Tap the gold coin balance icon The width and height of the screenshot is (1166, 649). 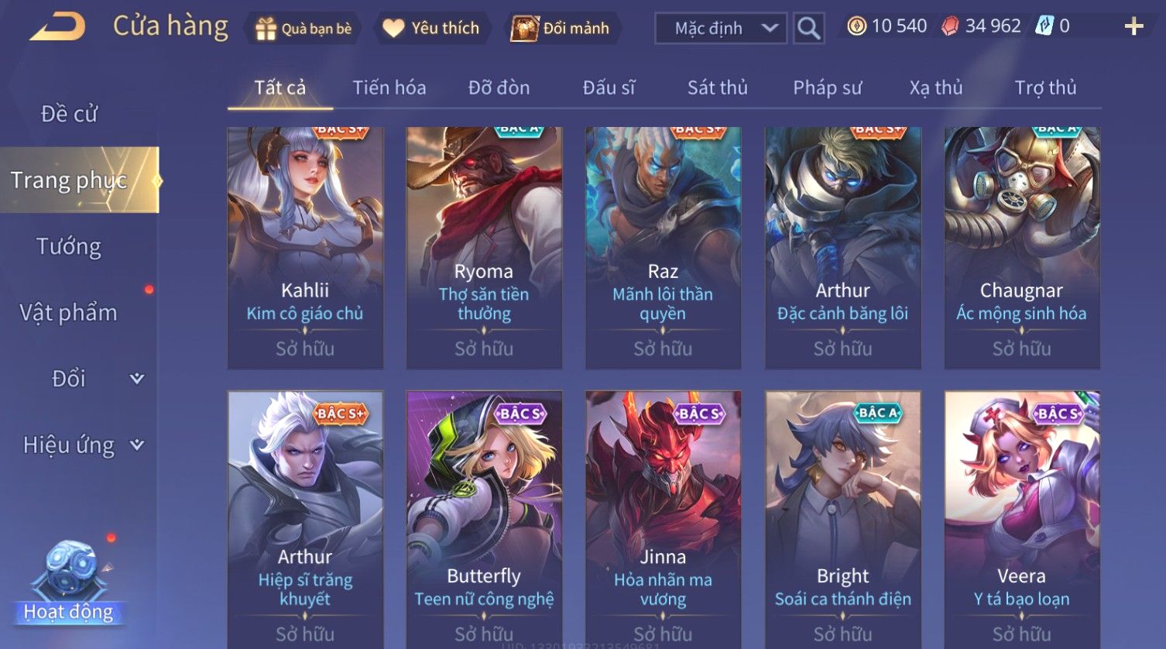pyautogui.click(x=856, y=26)
